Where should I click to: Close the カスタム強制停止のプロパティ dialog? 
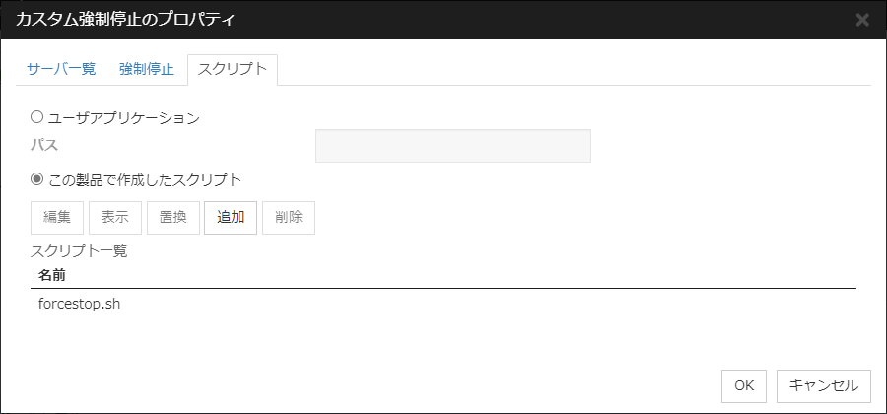tap(862, 20)
